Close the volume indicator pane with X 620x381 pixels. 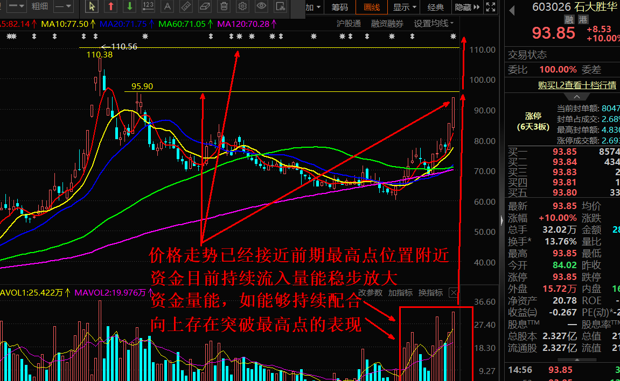[454, 293]
